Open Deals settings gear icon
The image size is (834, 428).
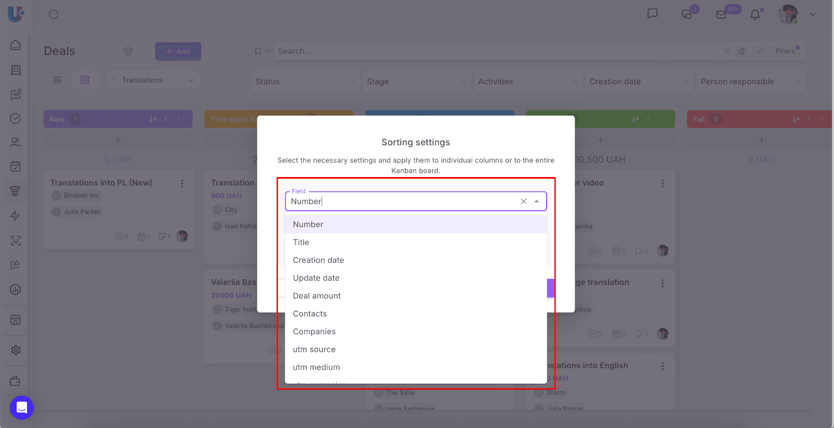(128, 51)
